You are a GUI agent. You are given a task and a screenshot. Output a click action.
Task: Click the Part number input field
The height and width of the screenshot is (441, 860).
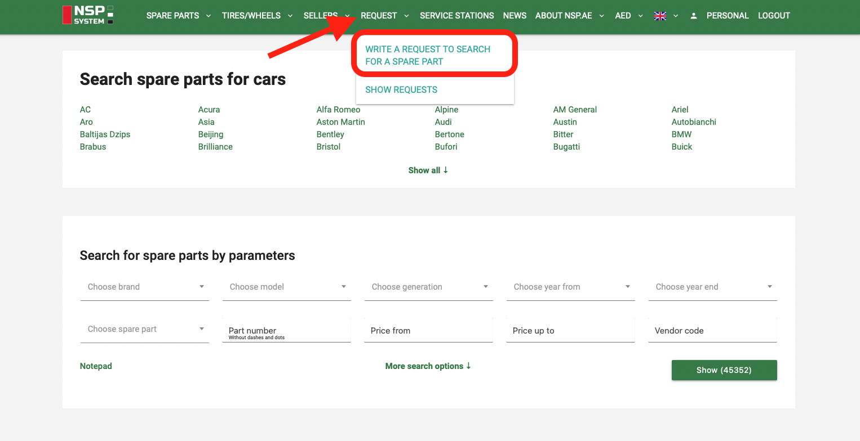pyautogui.click(x=286, y=331)
